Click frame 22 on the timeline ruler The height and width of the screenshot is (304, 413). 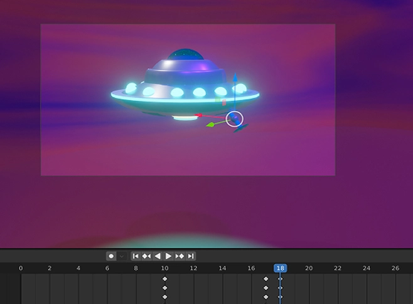pos(338,268)
